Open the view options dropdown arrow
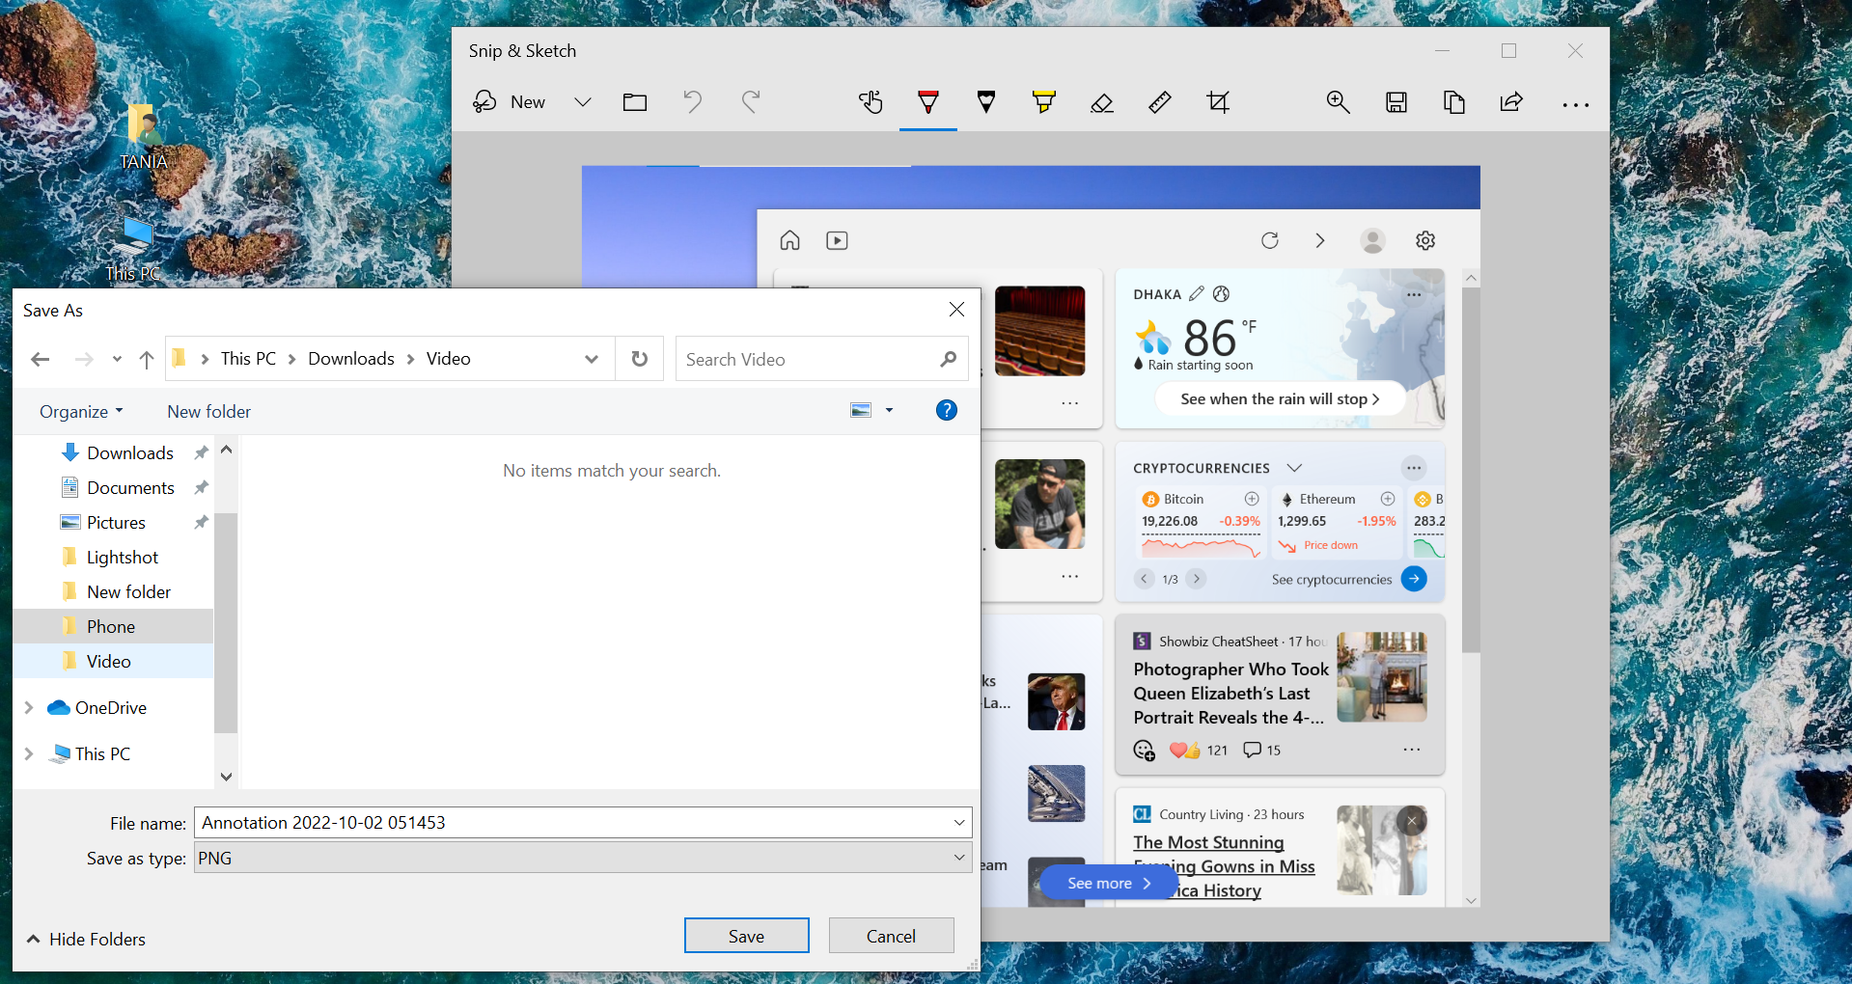 890,411
